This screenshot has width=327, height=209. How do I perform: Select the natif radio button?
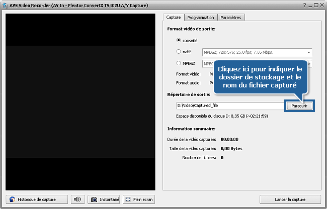[x=179, y=51]
